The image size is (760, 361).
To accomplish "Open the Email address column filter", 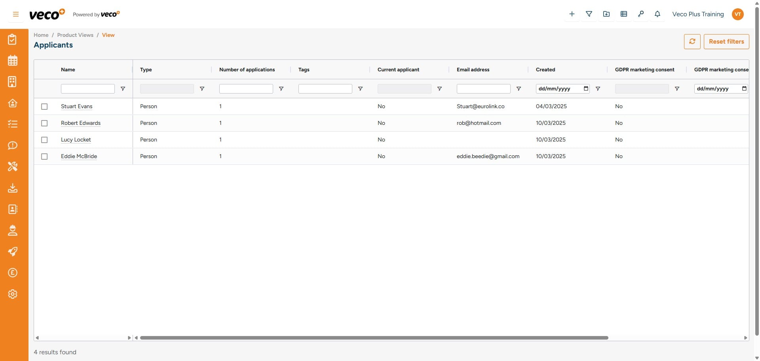I will pos(519,88).
